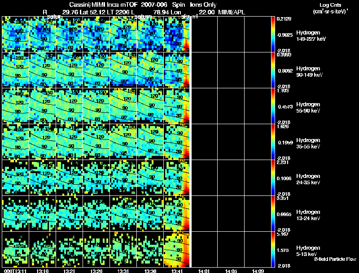The height and width of the screenshot is (273, 359).
Task: Open the 13:41 image in the 5-13 keV row
Action: click(177, 249)
